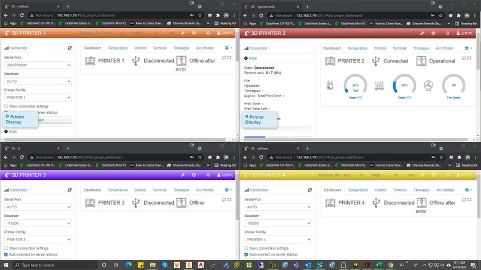Uncheck Auto-connect on server startup in Printer 3

tap(6, 254)
